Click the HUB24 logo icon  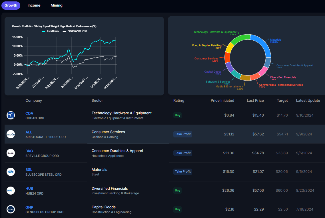(11, 191)
